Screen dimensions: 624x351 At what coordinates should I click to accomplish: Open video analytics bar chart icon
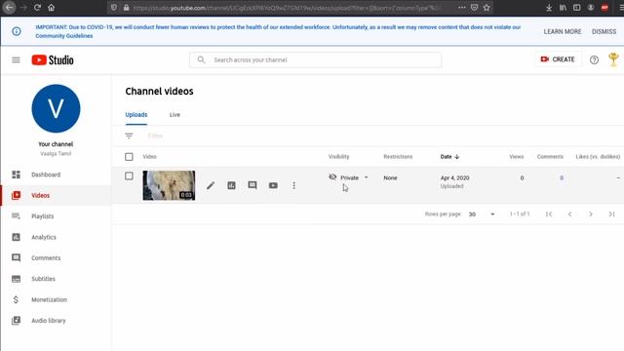click(x=232, y=185)
